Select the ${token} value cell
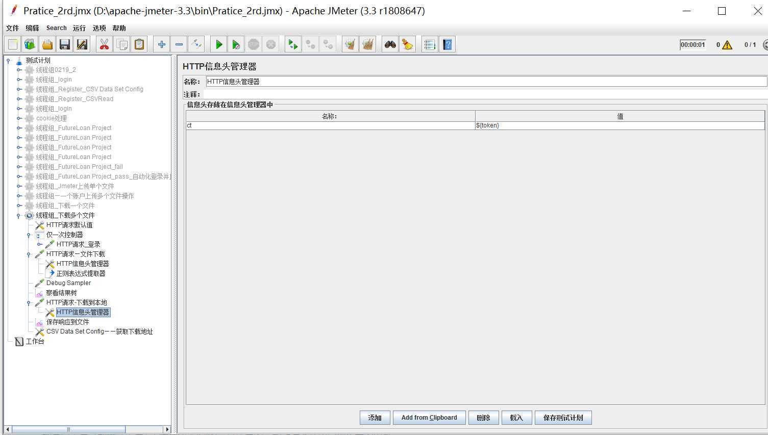 (x=620, y=125)
